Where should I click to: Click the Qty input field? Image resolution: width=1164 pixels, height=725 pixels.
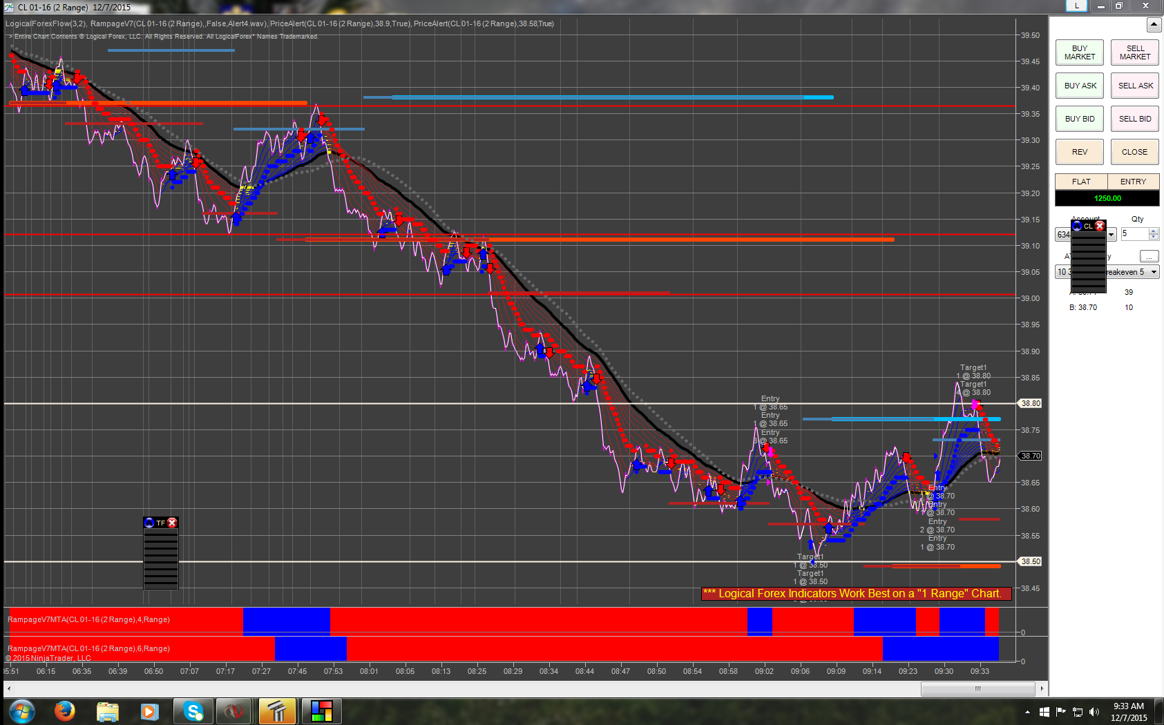point(1134,234)
